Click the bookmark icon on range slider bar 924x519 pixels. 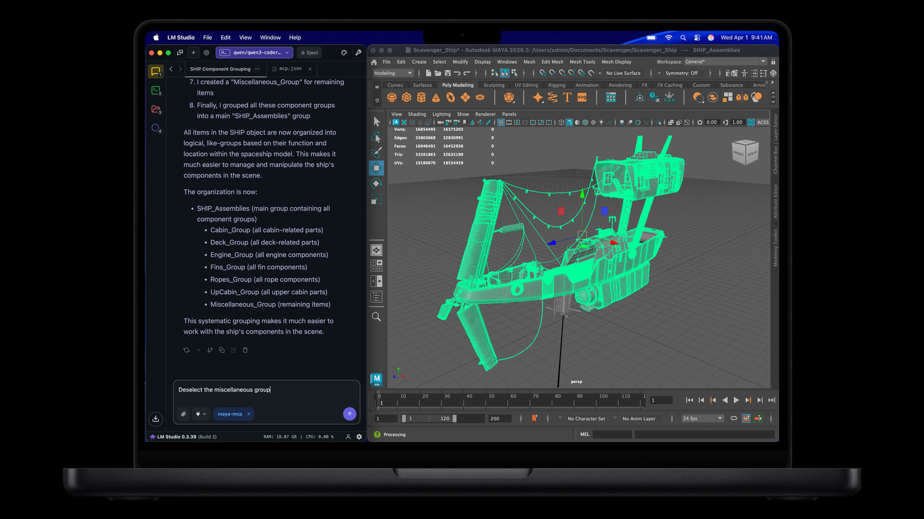tap(534, 418)
